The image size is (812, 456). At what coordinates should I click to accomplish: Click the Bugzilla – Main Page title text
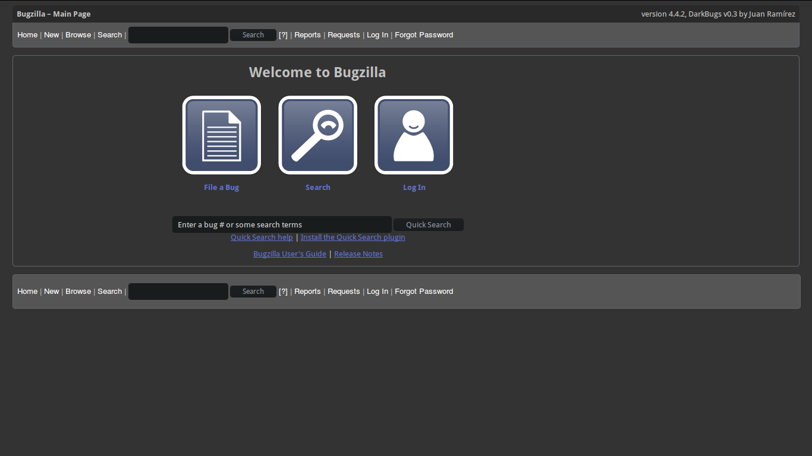click(53, 14)
